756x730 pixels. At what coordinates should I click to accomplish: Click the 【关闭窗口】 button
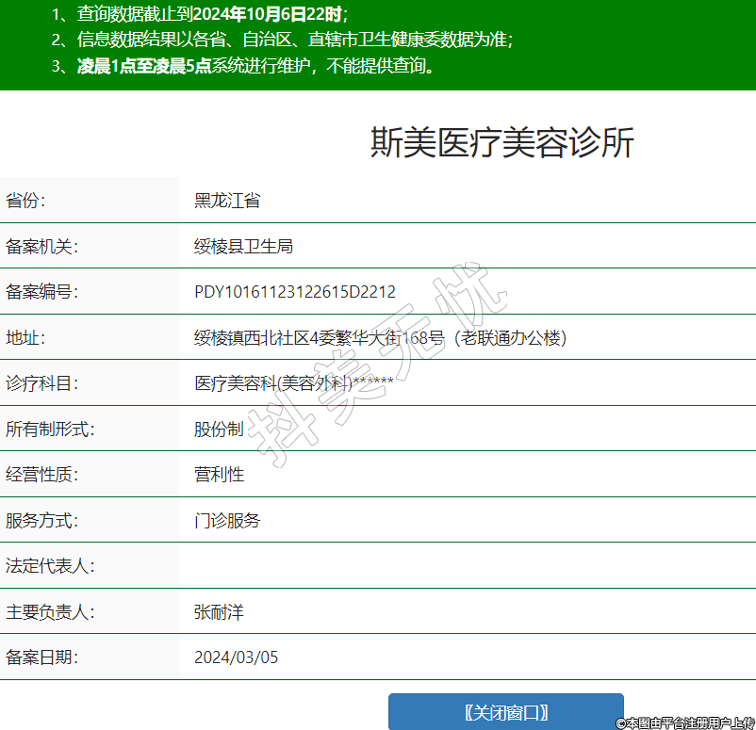(506, 712)
